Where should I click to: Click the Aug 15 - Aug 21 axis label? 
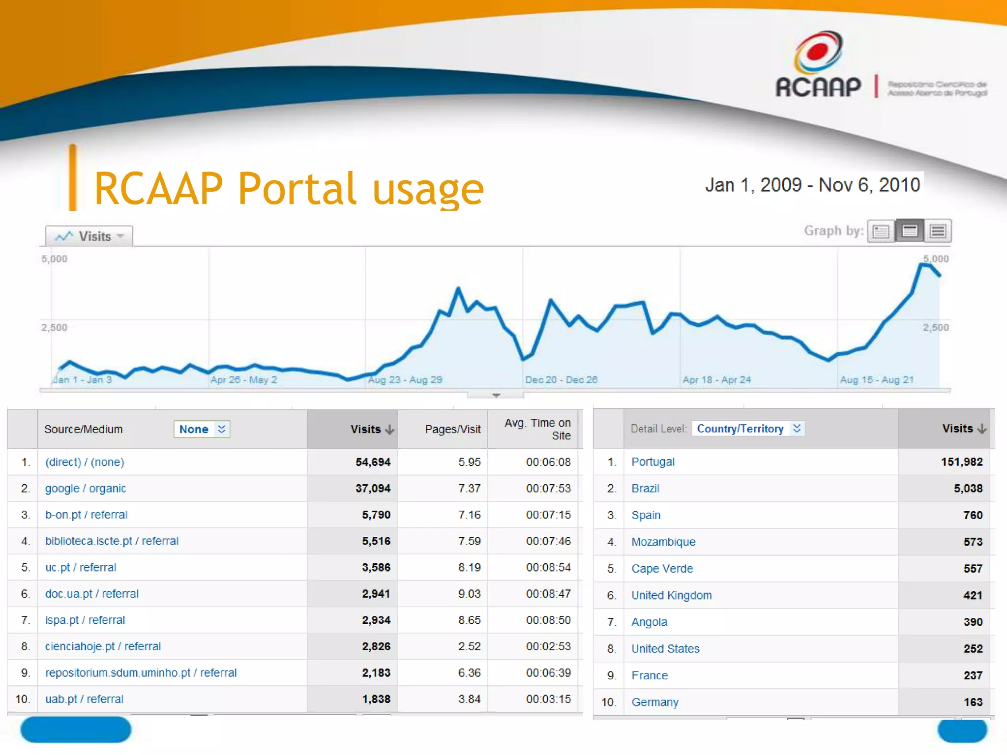click(x=877, y=379)
